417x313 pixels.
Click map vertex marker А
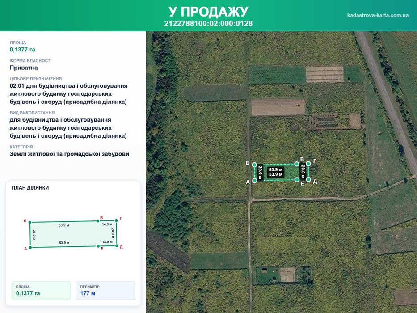point(254,181)
